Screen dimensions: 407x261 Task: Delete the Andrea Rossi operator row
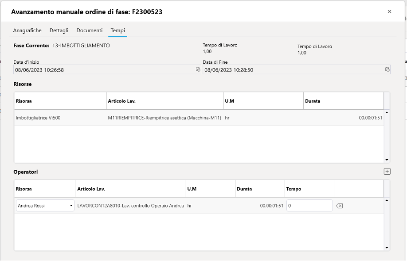pos(339,206)
